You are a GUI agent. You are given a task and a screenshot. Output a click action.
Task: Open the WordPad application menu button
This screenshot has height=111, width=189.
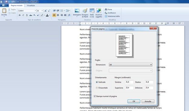point(4,5)
